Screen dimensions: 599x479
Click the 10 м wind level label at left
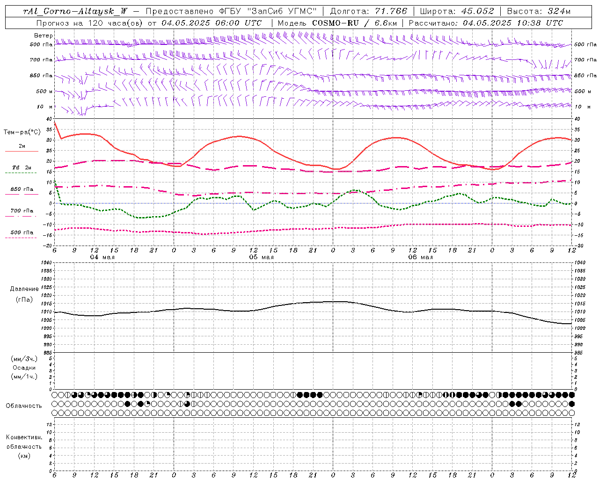[x=45, y=107]
